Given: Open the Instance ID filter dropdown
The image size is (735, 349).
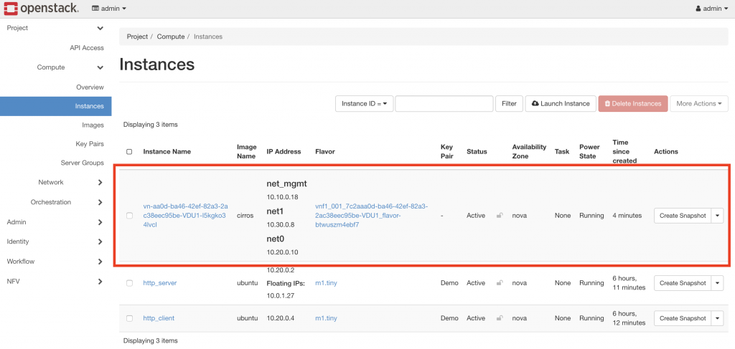Looking at the screenshot, I should point(364,104).
